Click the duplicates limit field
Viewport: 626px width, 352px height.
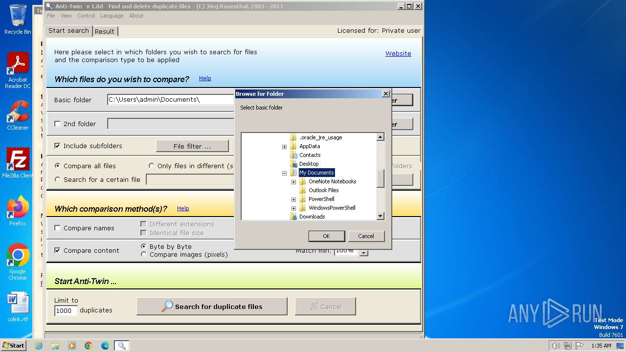tap(66, 310)
